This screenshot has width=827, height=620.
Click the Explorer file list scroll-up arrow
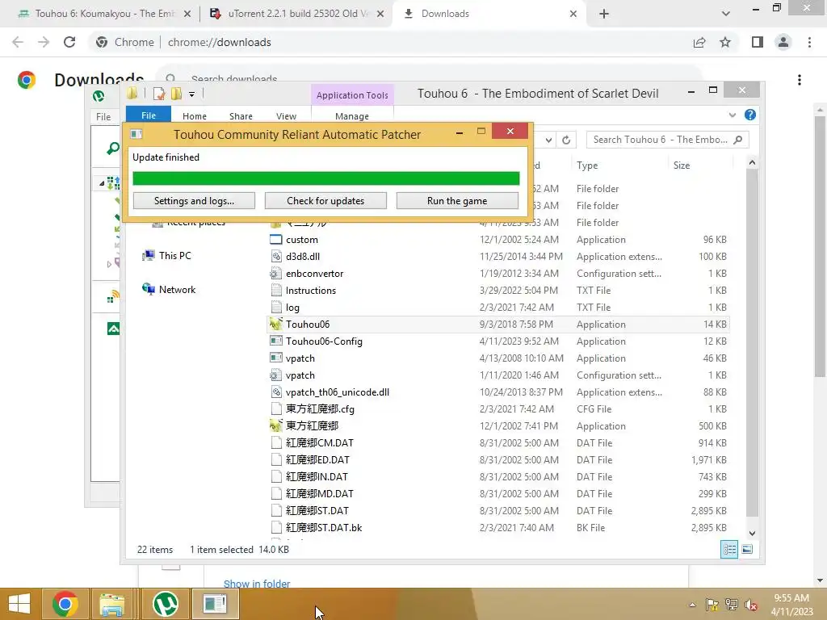click(x=752, y=163)
